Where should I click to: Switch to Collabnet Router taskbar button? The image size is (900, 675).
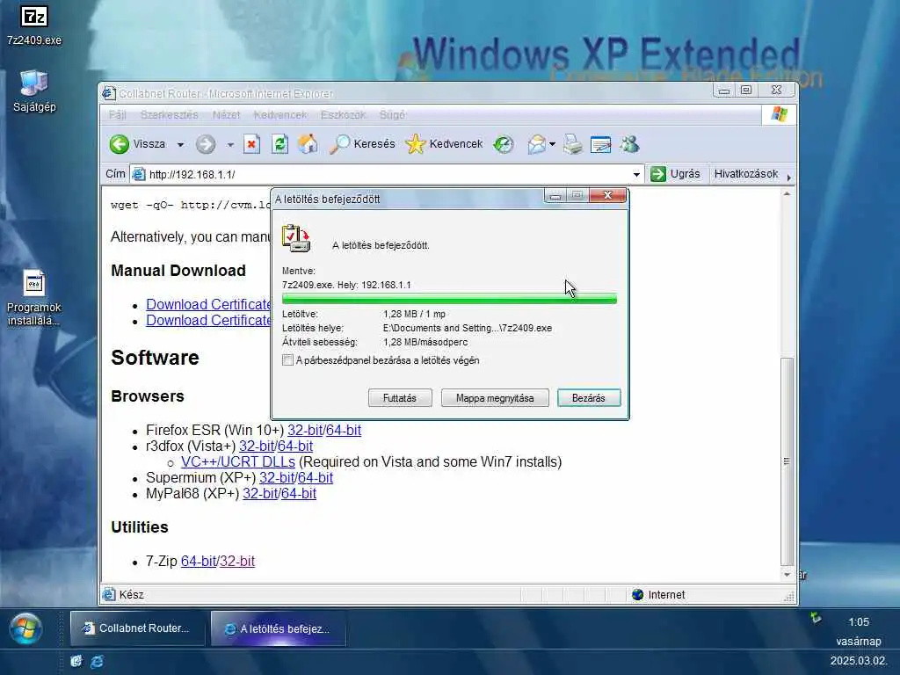point(137,628)
